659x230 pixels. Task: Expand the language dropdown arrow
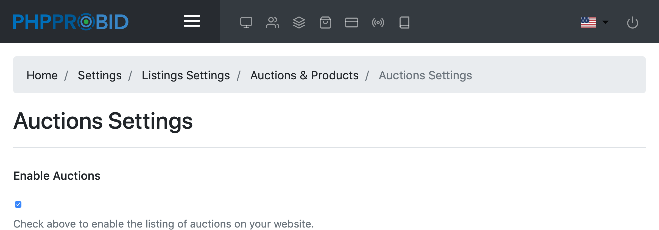pyautogui.click(x=605, y=22)
